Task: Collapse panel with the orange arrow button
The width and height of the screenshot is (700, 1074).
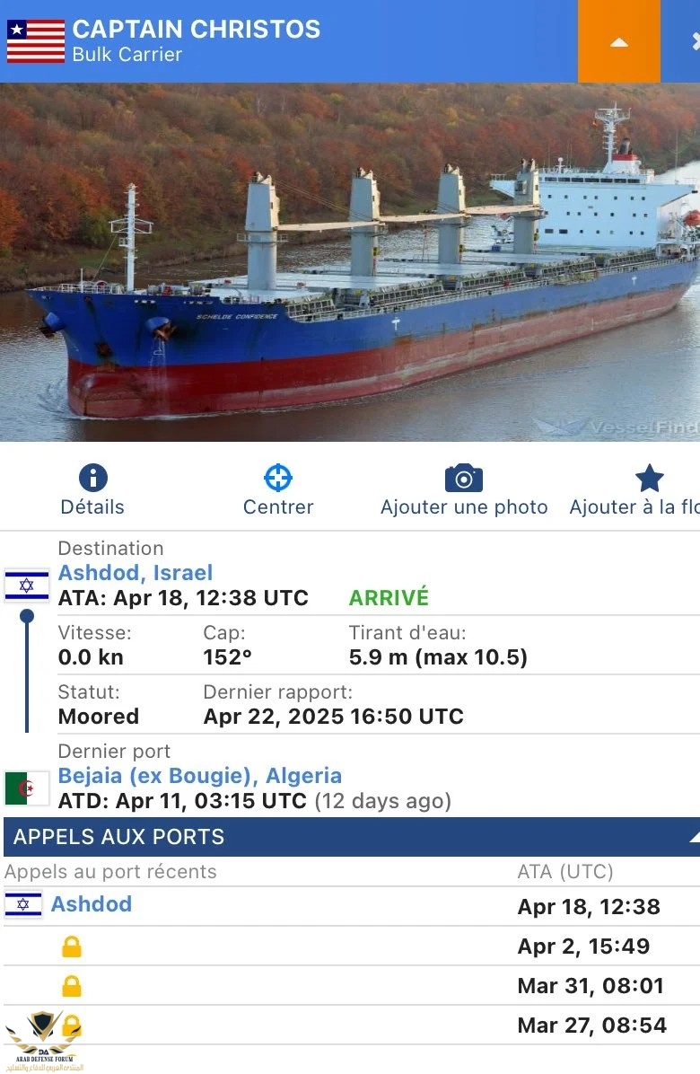Action: pos(618,41)
